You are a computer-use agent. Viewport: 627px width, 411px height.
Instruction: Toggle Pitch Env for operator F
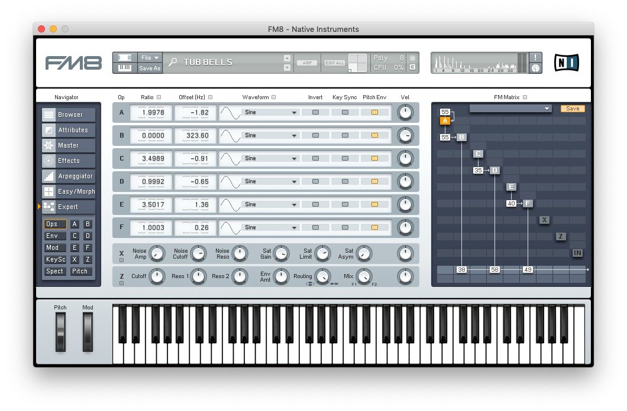[374, 227]
